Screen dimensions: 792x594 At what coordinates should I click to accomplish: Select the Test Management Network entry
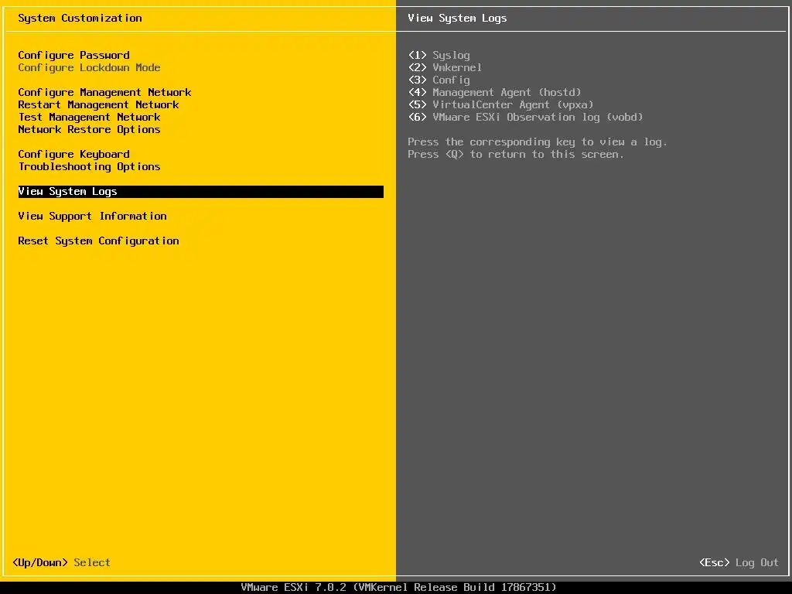pyautogui.click(x=90, y=118)
